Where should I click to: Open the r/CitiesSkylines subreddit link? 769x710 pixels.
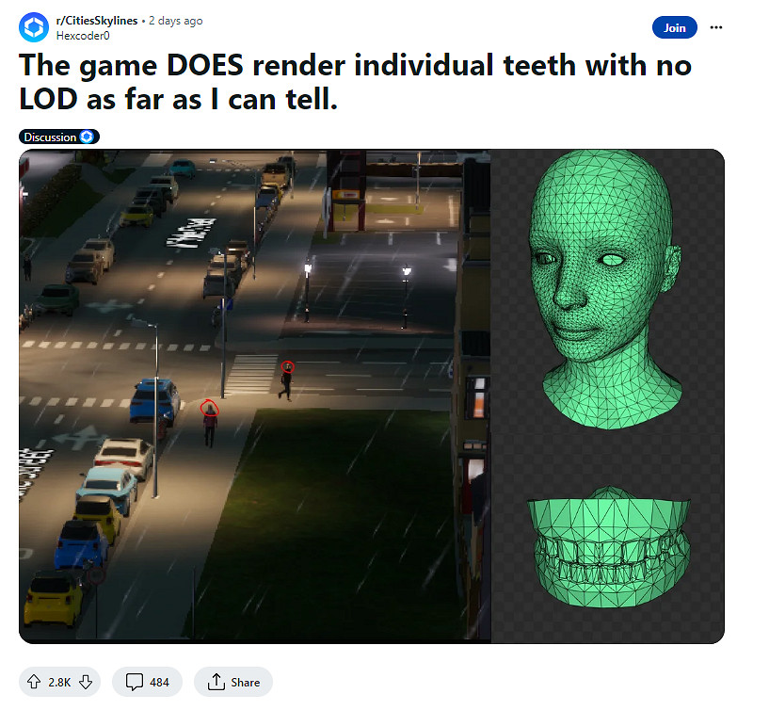[97, 21]
